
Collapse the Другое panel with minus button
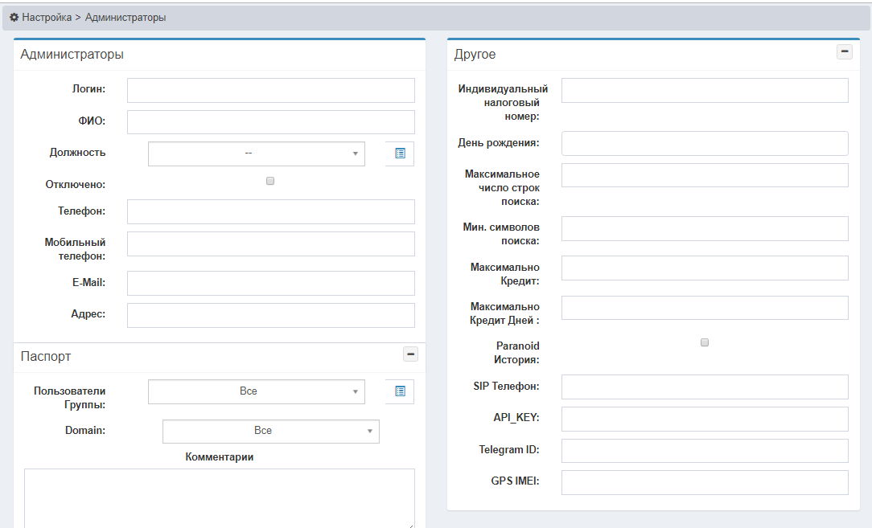(844, 52)
